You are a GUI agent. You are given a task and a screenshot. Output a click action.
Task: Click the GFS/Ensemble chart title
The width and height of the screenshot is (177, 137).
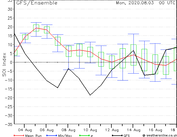coord(37,3)
